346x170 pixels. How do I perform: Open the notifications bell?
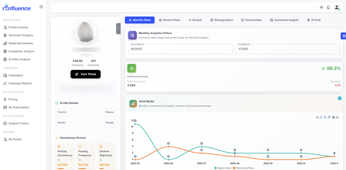pyautogui.click(x=328, y=7)
